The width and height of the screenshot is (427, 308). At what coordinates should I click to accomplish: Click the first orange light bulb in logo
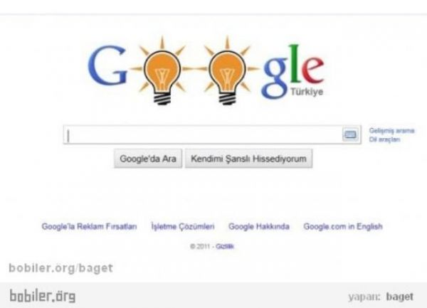point(162,72)
